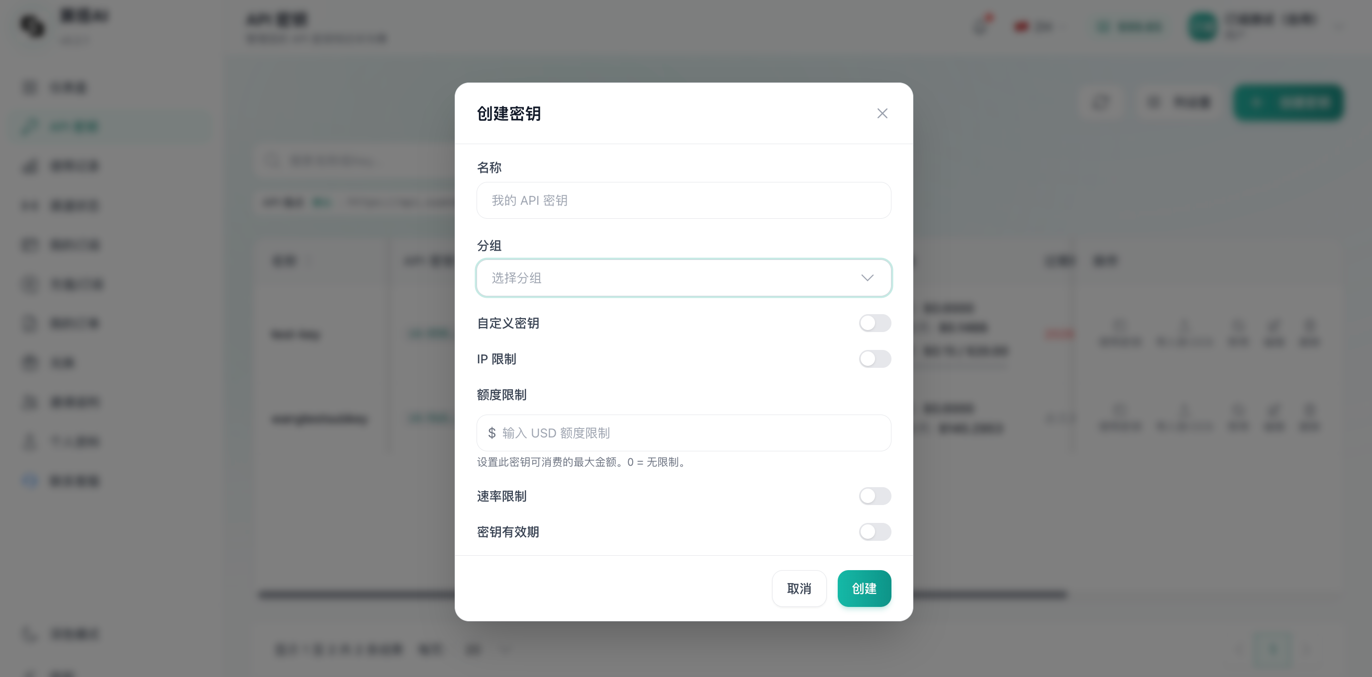Click the 创建密钥 dialog title
Viewport: 1372px width, 677px height.
click(508, 113)
